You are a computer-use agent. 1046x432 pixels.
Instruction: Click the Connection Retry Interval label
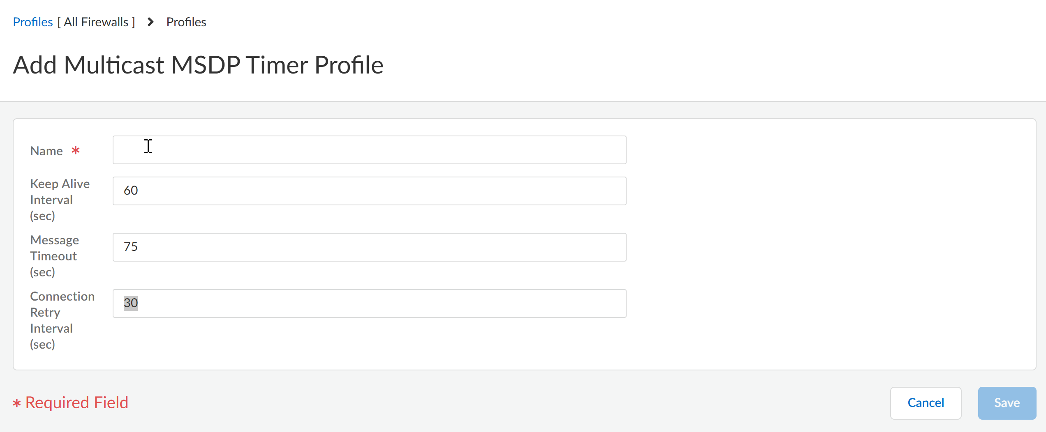click(62, 320)
